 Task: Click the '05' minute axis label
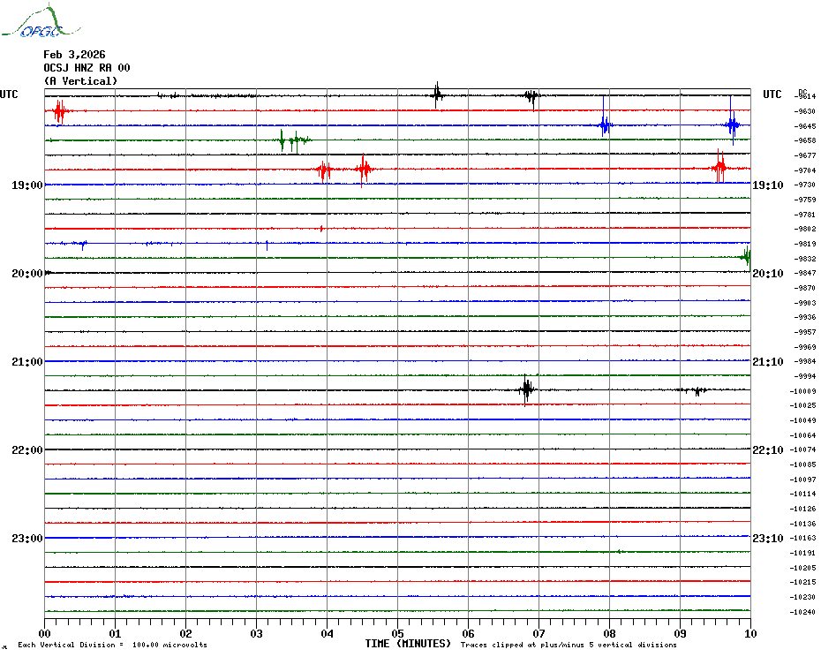click(x=398, y=633)
